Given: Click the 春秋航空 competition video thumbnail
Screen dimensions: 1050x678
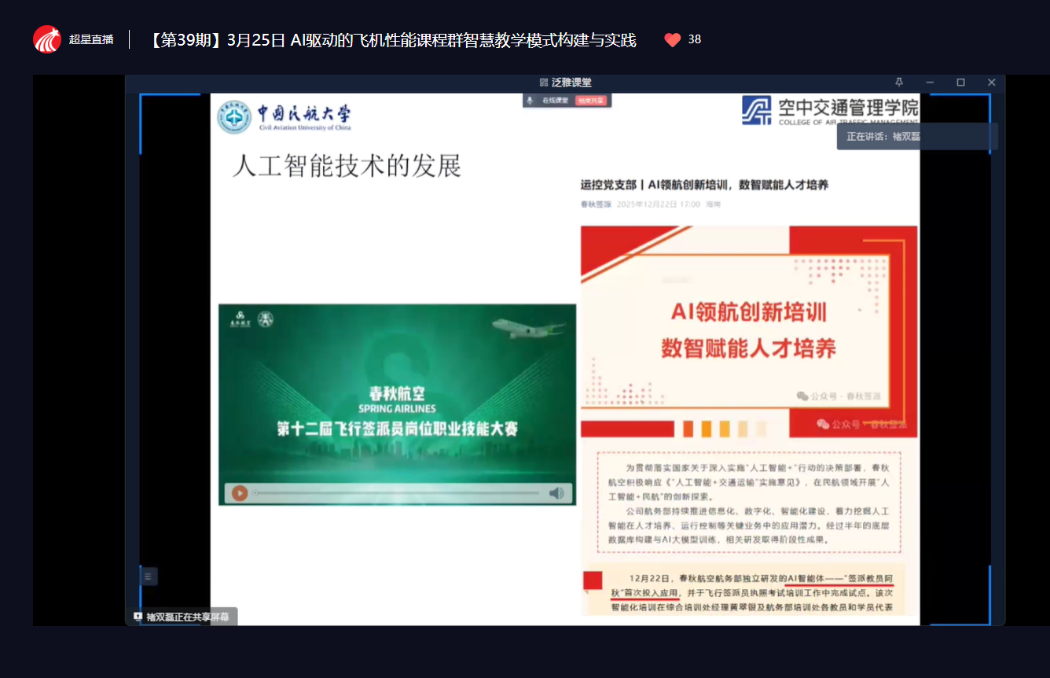Looking at the screenshot, I should pos(397,393).
